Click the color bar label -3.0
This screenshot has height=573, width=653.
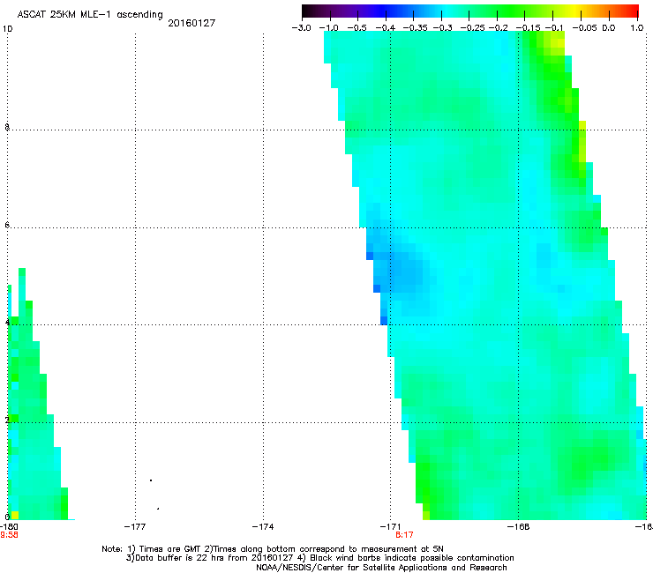(x=301, y=28)
